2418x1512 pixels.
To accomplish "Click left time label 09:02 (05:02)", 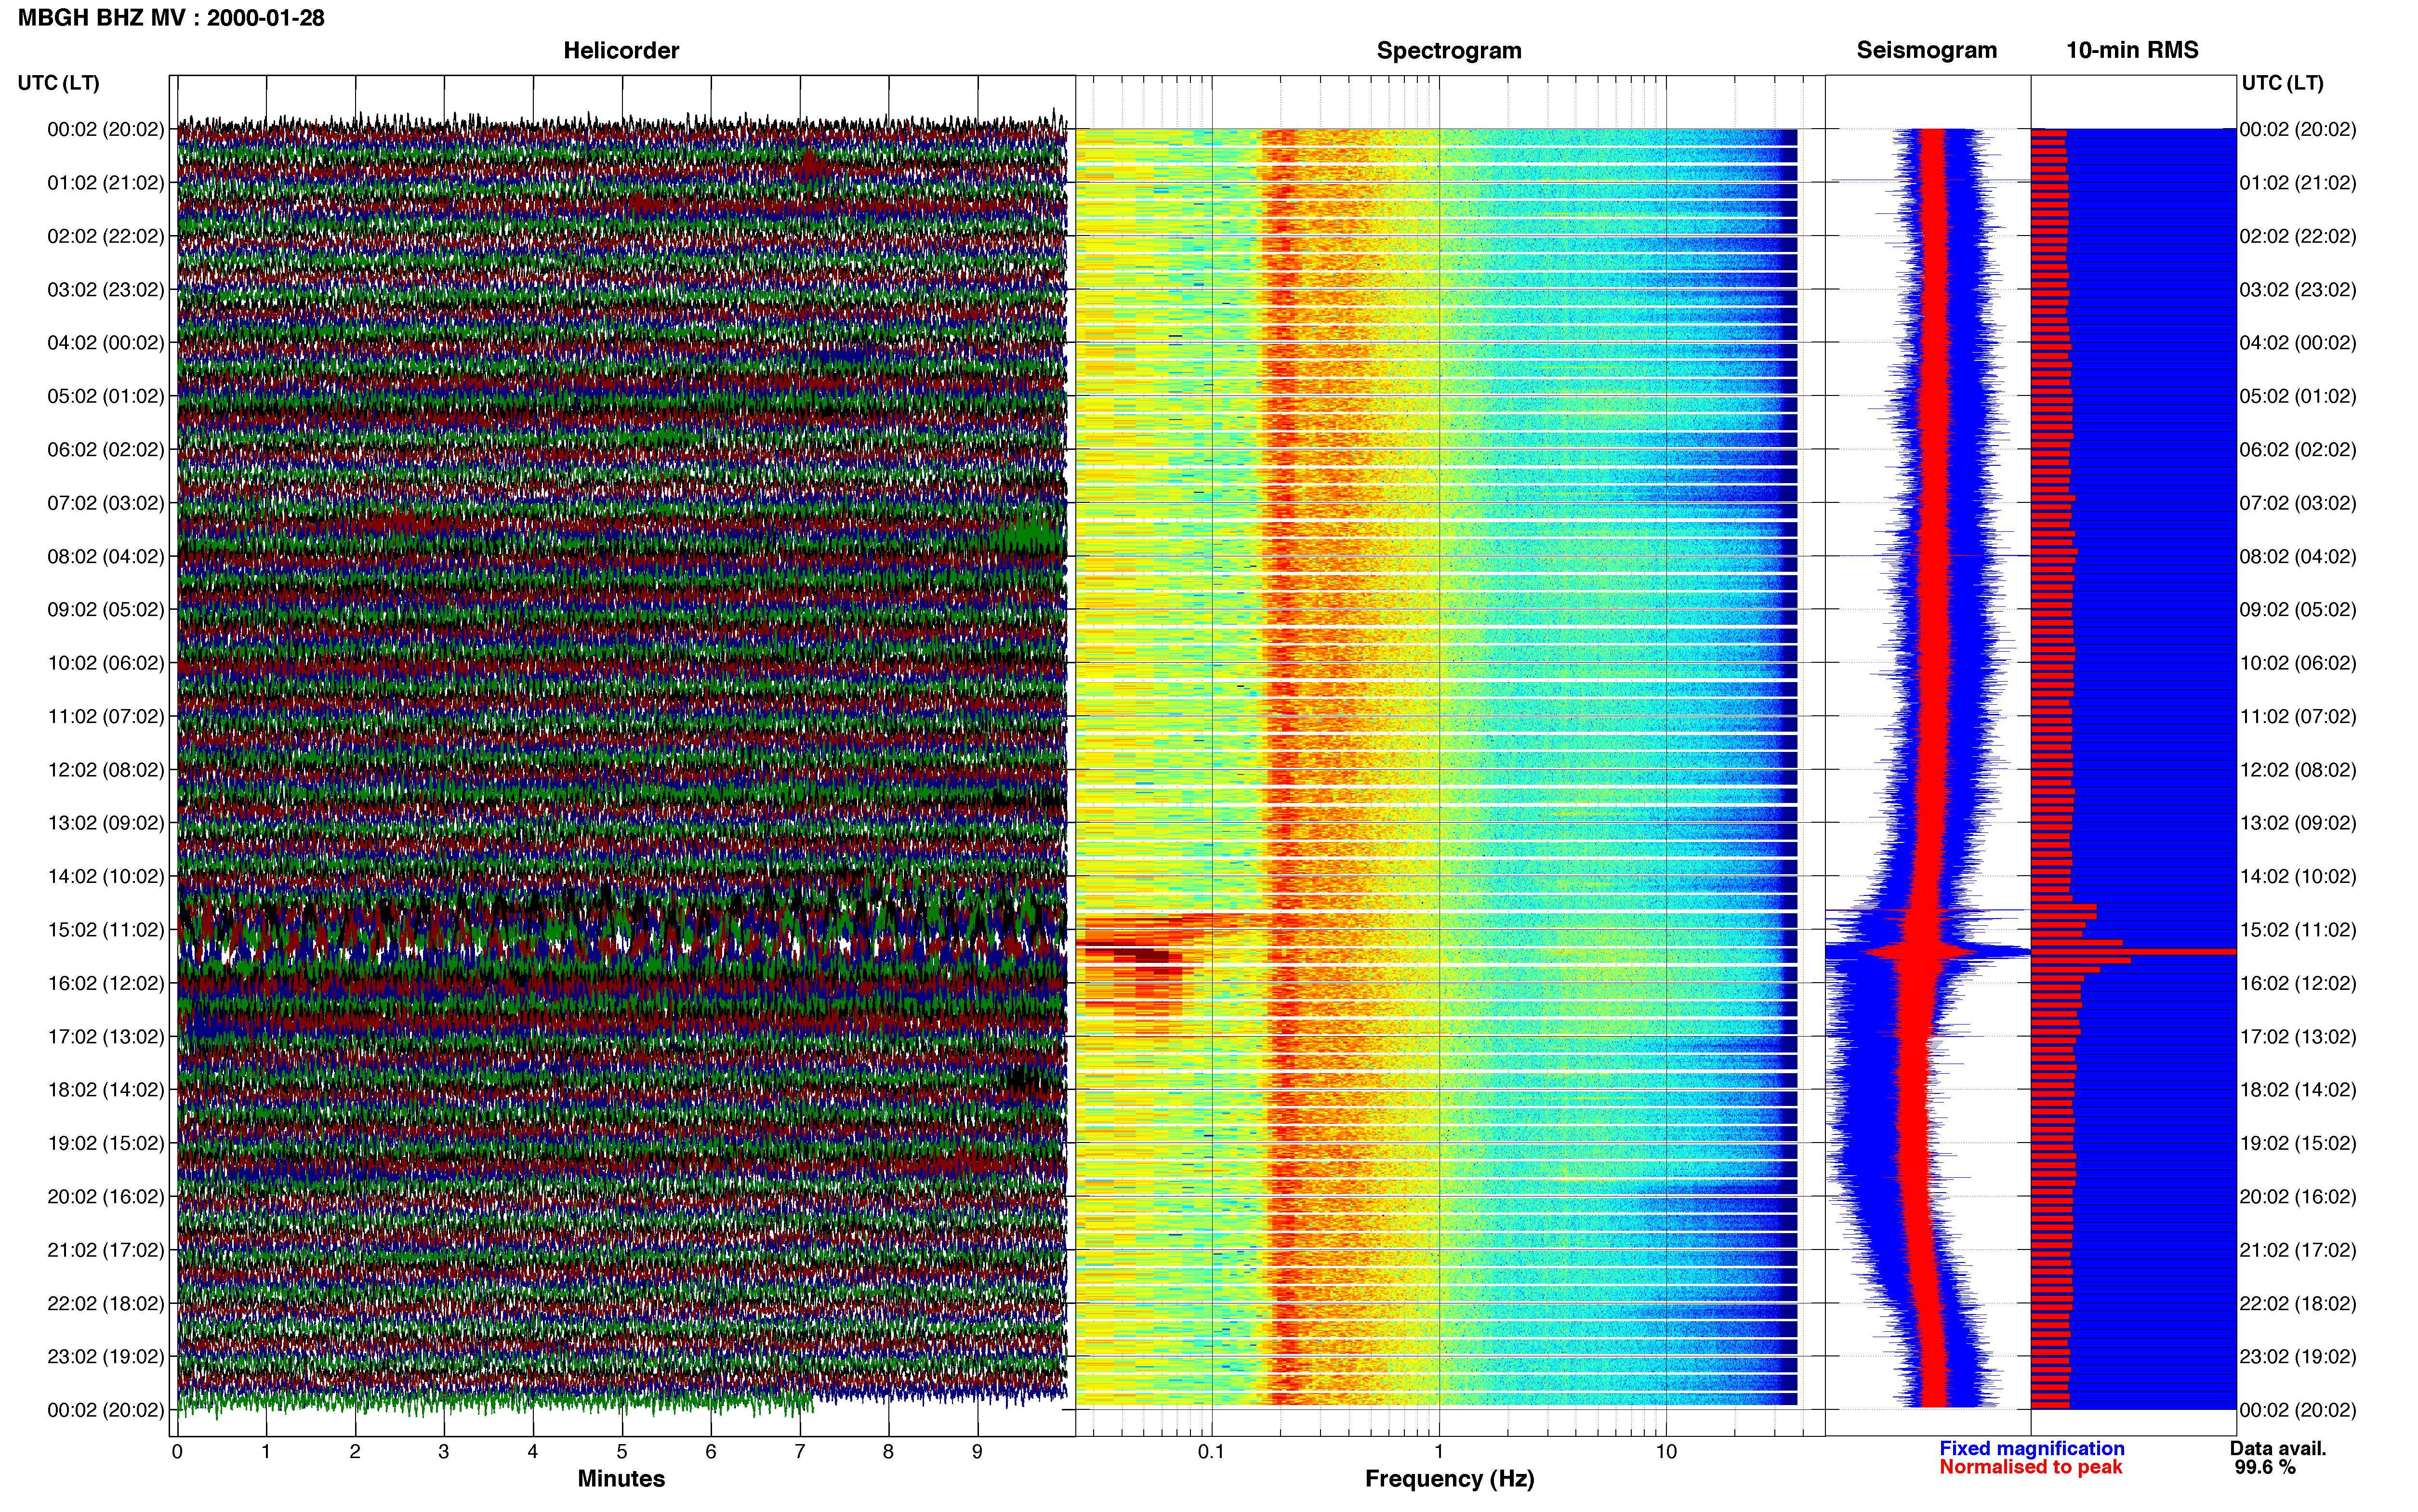I will [x=106, y=610].
